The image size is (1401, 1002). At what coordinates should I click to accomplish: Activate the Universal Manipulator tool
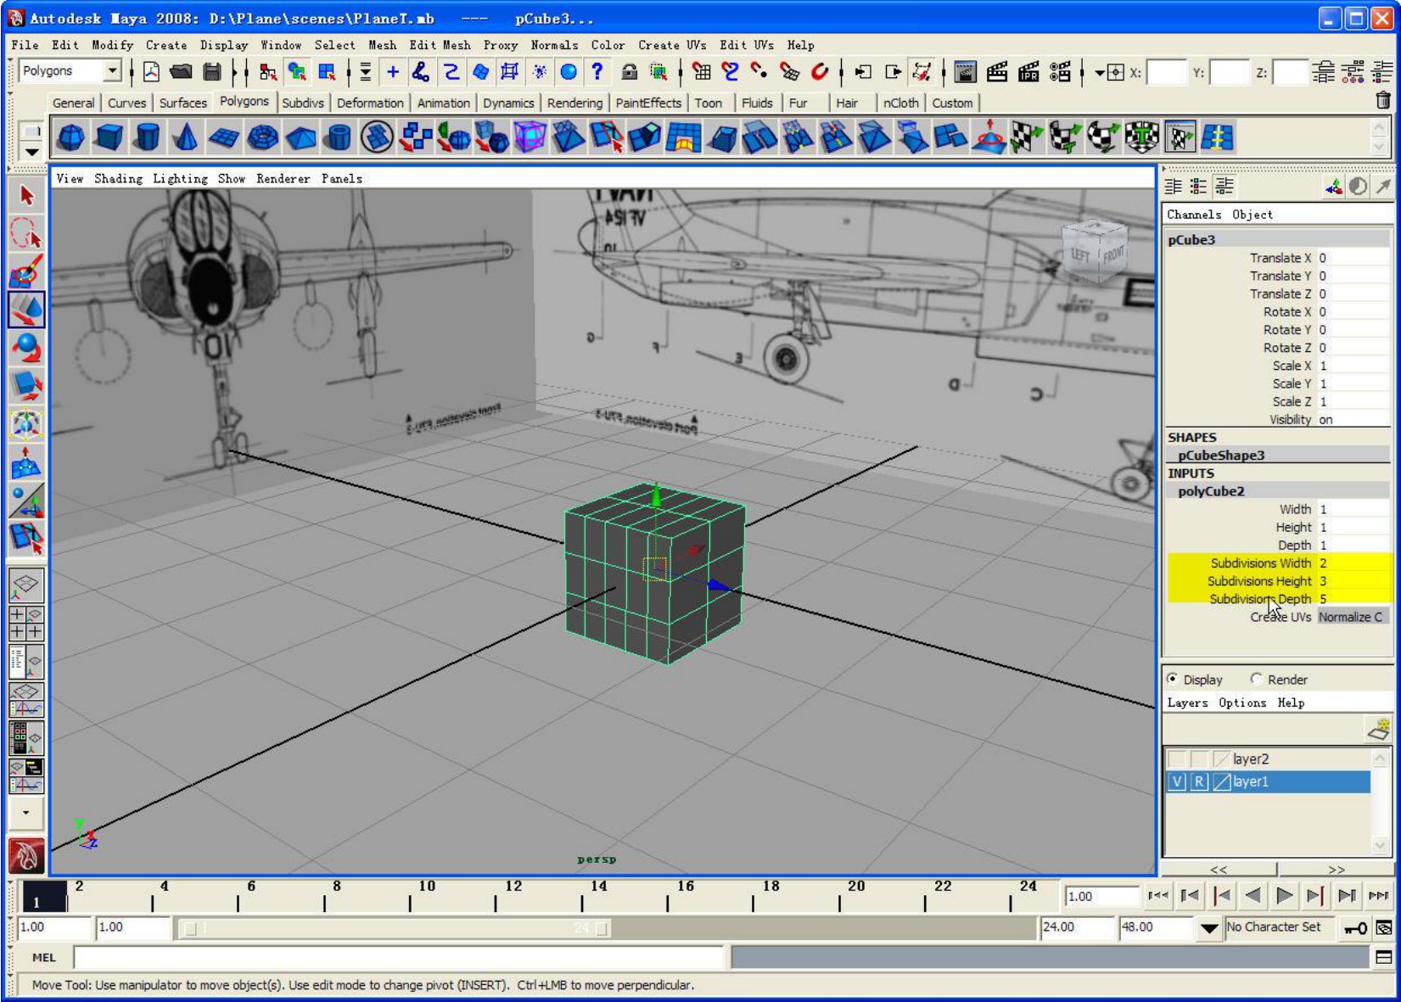(26, 424)
